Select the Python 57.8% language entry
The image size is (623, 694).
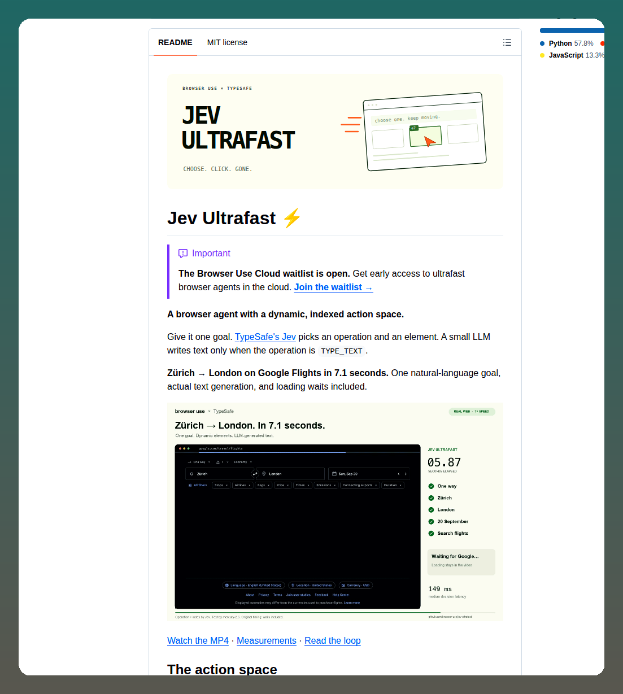pyautogui.click(x=567, y=43)
